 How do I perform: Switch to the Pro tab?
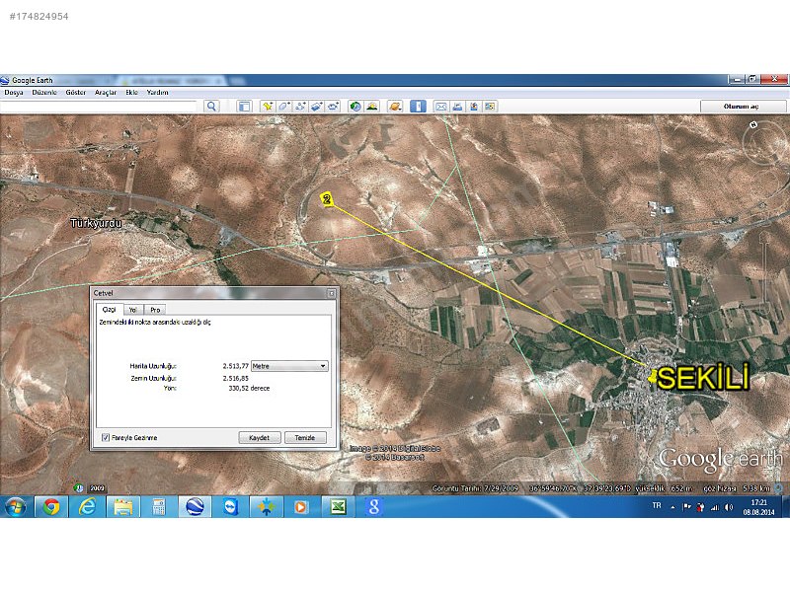[155, 310]
